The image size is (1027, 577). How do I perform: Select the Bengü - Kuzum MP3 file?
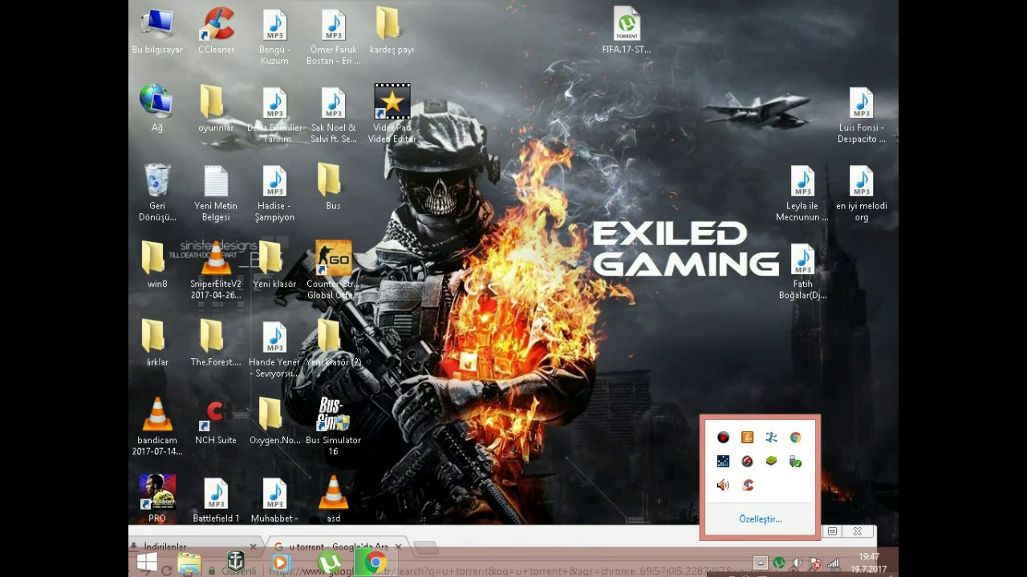click(274, 38)
